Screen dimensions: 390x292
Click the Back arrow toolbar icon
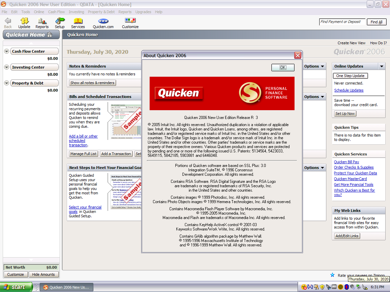coord(8,21)
